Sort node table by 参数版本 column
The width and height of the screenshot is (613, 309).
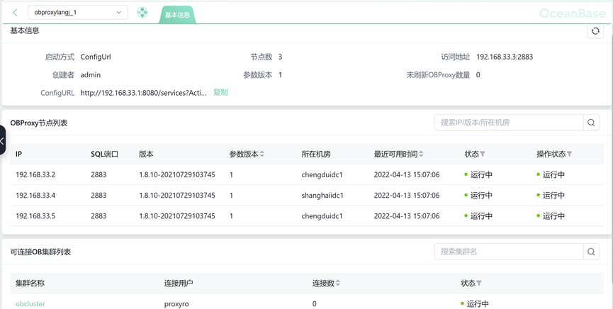point(262,154)
